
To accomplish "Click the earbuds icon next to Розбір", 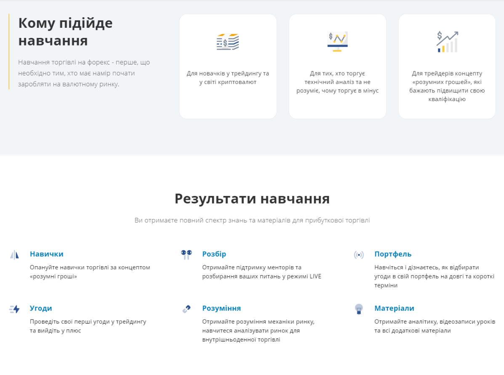I will click(187, 255).
